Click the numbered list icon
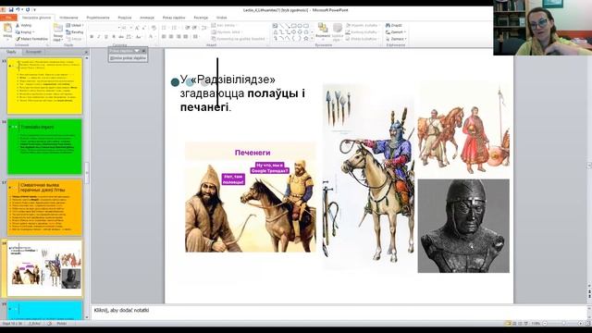Image resolution: width=592 pixels, height=333 pixels. pos(175,28)
